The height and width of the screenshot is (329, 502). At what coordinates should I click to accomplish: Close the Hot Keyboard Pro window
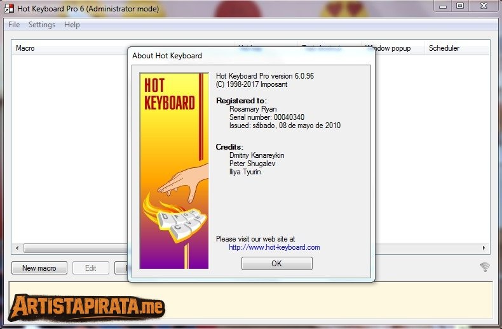pyautogui.click(x=484, y=6)
